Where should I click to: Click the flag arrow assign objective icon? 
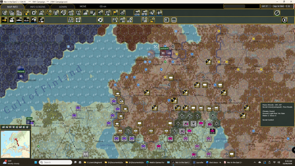click(x=115, y=20)
